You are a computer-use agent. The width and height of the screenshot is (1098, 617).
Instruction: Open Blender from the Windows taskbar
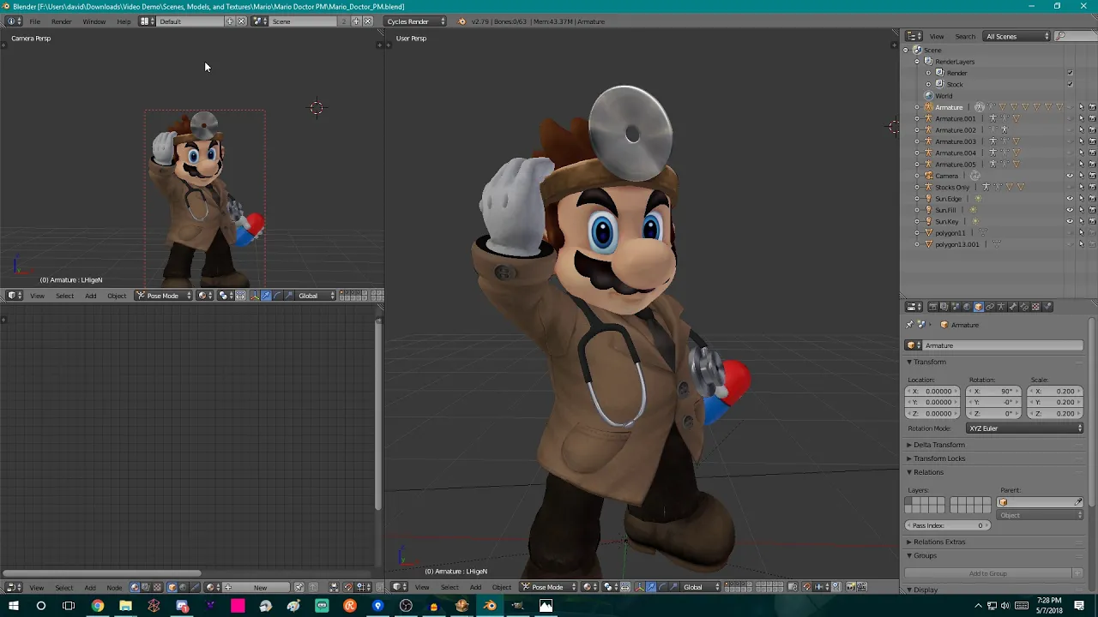[x=489, y=606]
